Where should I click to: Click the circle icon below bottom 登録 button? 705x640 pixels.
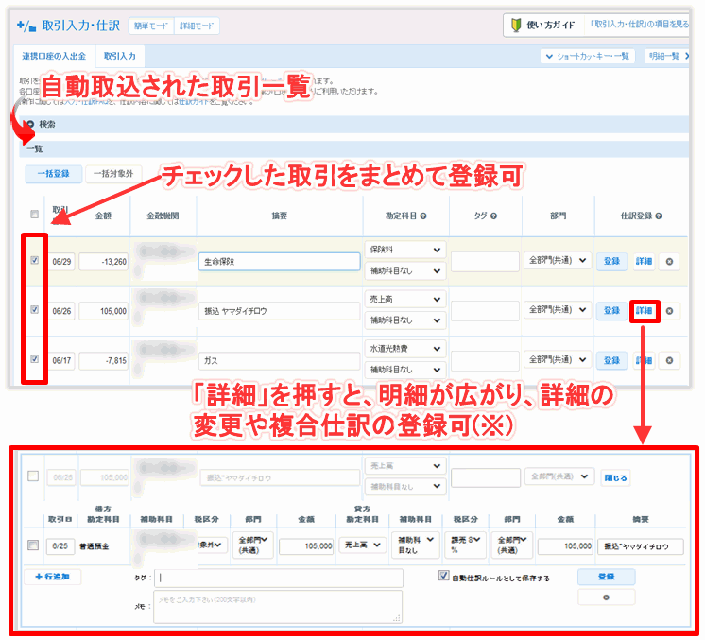tap(606, 597)
